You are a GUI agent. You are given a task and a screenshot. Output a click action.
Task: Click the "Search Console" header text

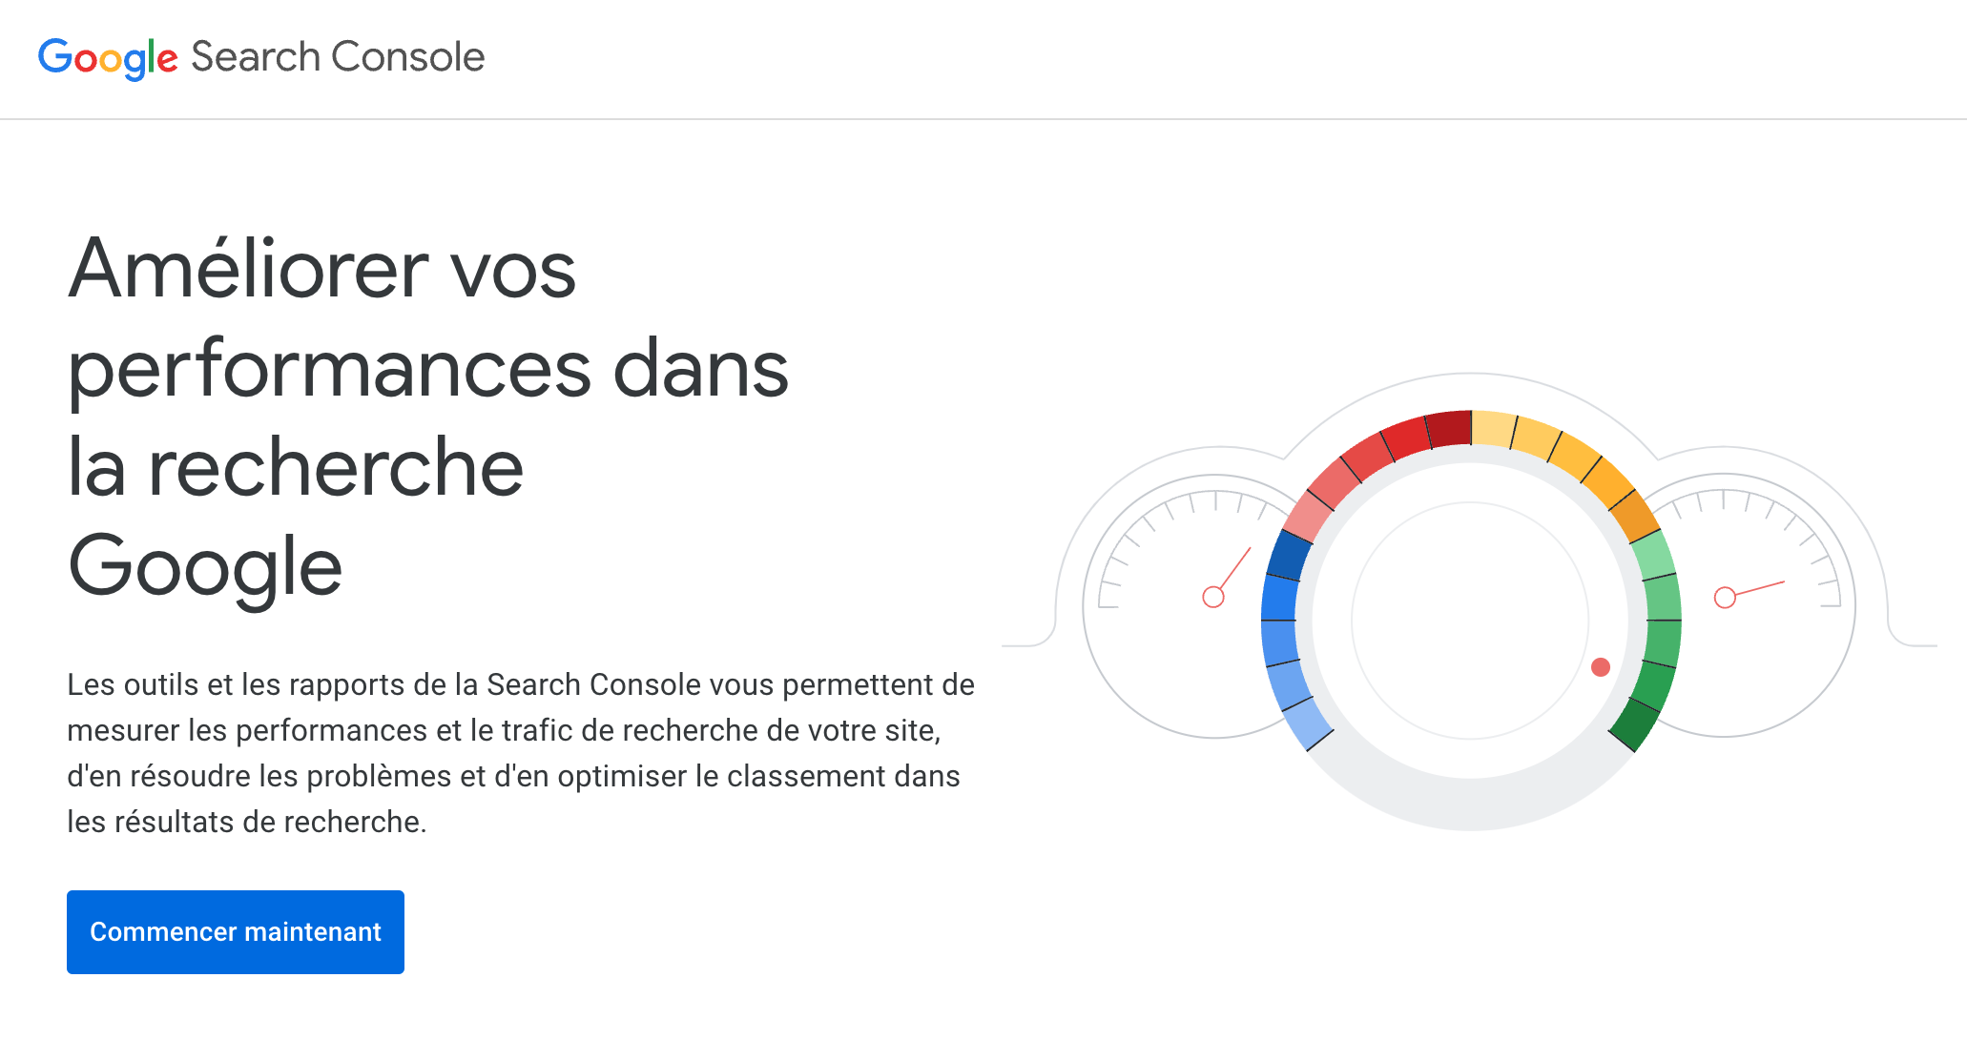click(338, 57)
